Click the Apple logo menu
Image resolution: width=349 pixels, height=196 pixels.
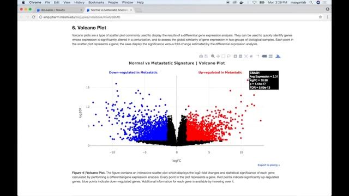(x=23, y=2)
